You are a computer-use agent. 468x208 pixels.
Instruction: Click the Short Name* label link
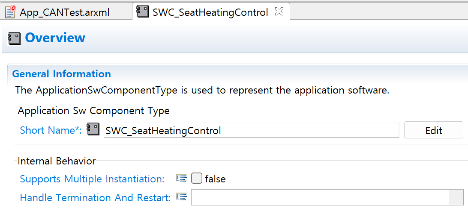point(51,130)
